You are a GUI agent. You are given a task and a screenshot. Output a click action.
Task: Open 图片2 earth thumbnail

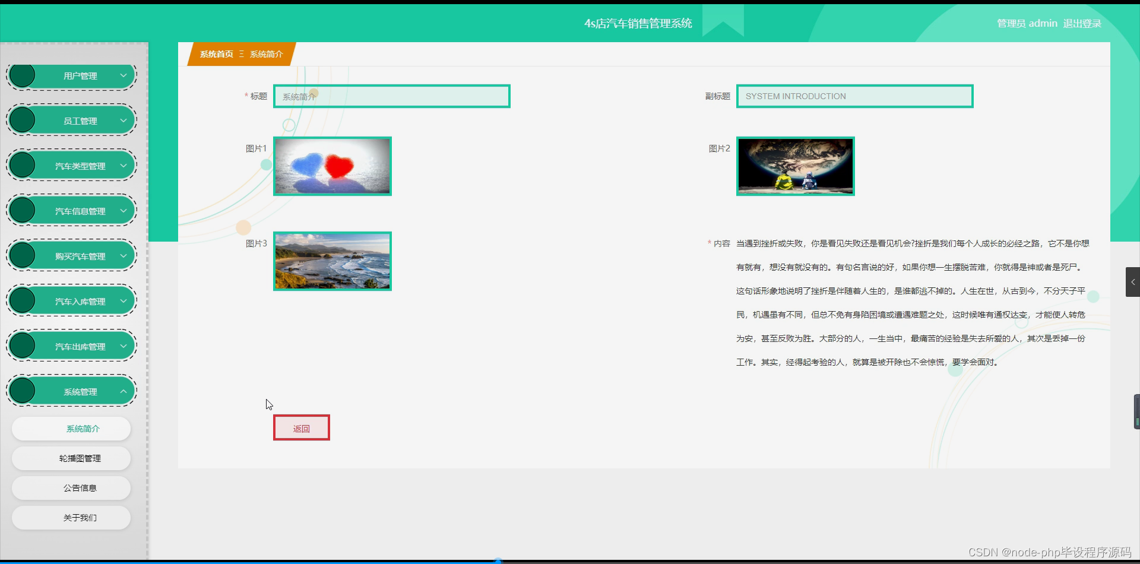pos(796,166)
